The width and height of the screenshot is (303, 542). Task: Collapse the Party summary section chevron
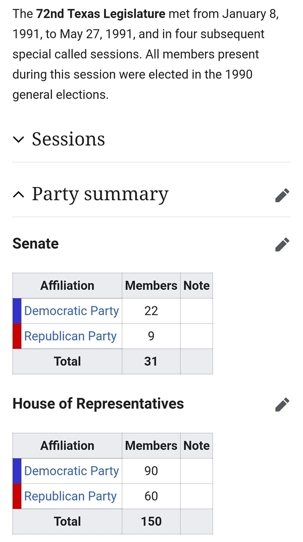point(19,195)
